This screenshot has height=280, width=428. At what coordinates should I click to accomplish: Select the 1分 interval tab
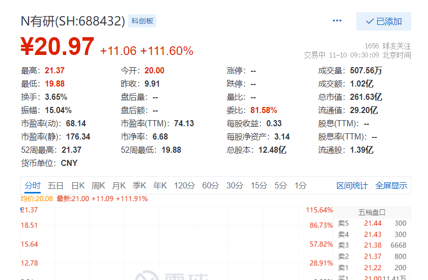[x=301, y=186]
